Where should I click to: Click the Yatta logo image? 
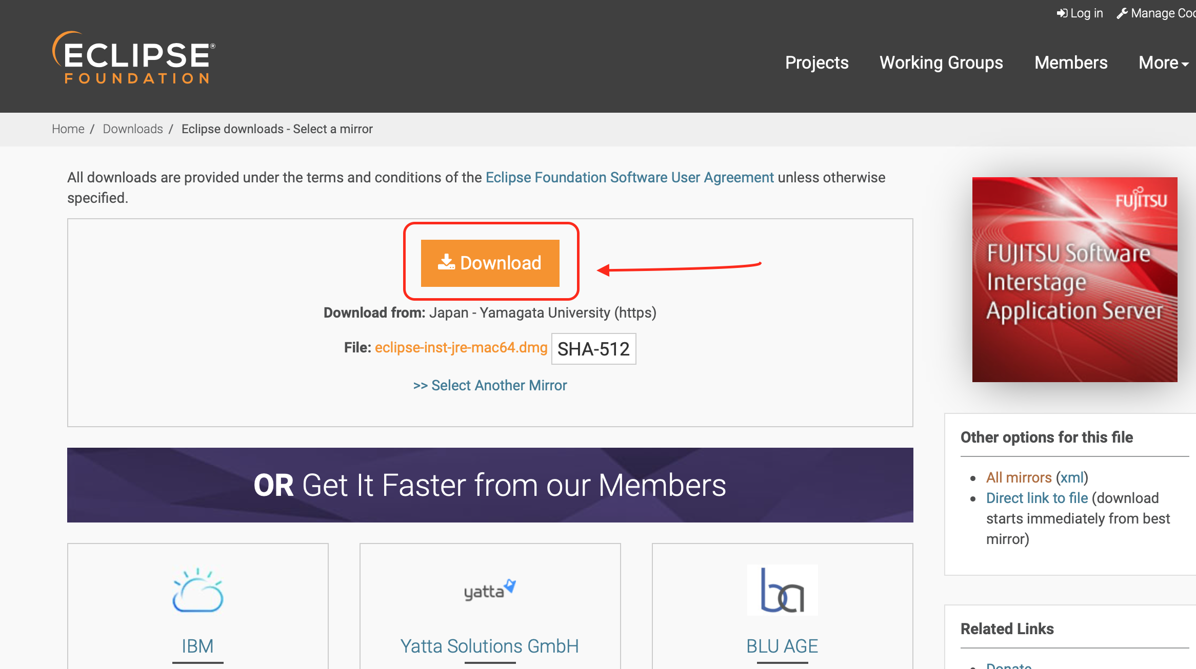coord(490,590)
